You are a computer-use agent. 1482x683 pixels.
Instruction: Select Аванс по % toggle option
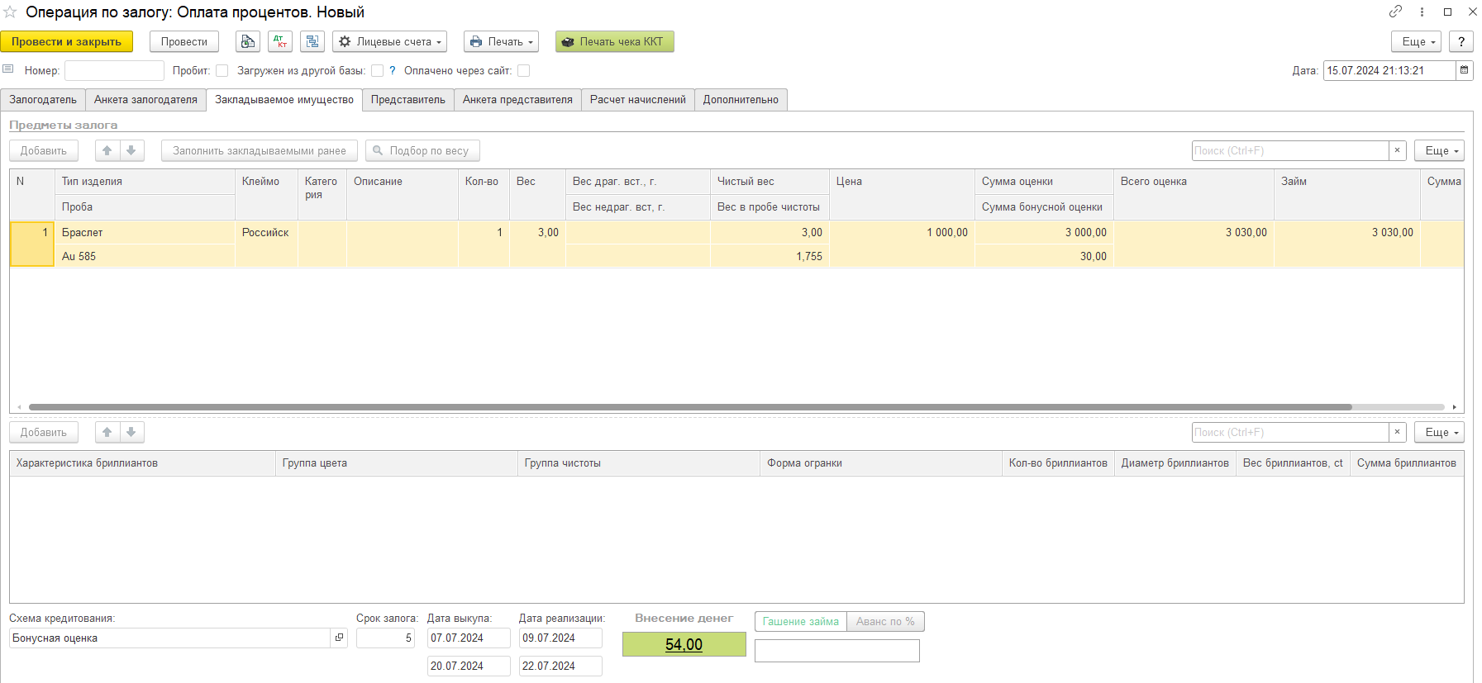pos(885,621)
